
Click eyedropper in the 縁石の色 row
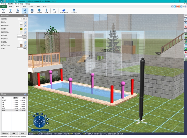point(25,42)
